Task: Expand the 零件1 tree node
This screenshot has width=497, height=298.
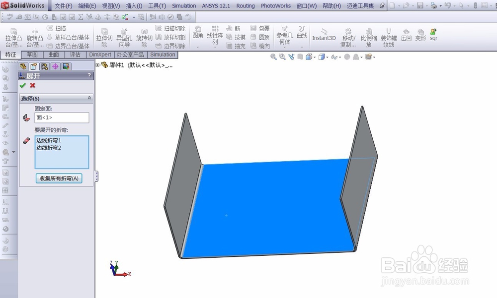Action: [x=97, y=65]
